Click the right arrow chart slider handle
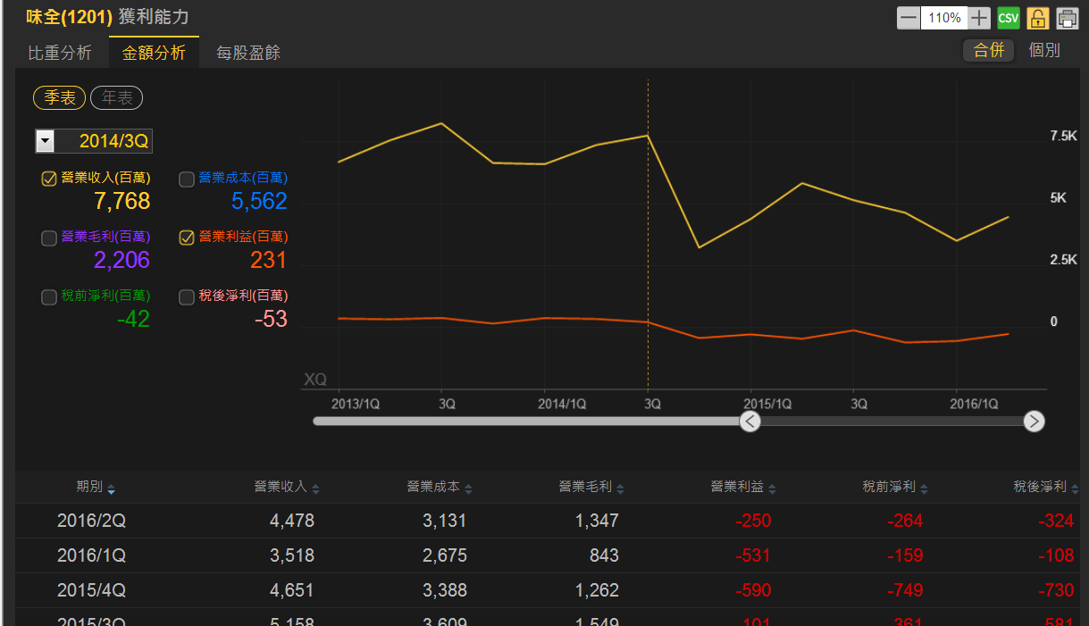Screen dimensions: 1089x626 [1034, 422]
